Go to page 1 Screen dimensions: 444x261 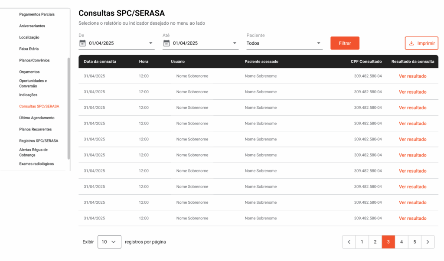[362, 242]
